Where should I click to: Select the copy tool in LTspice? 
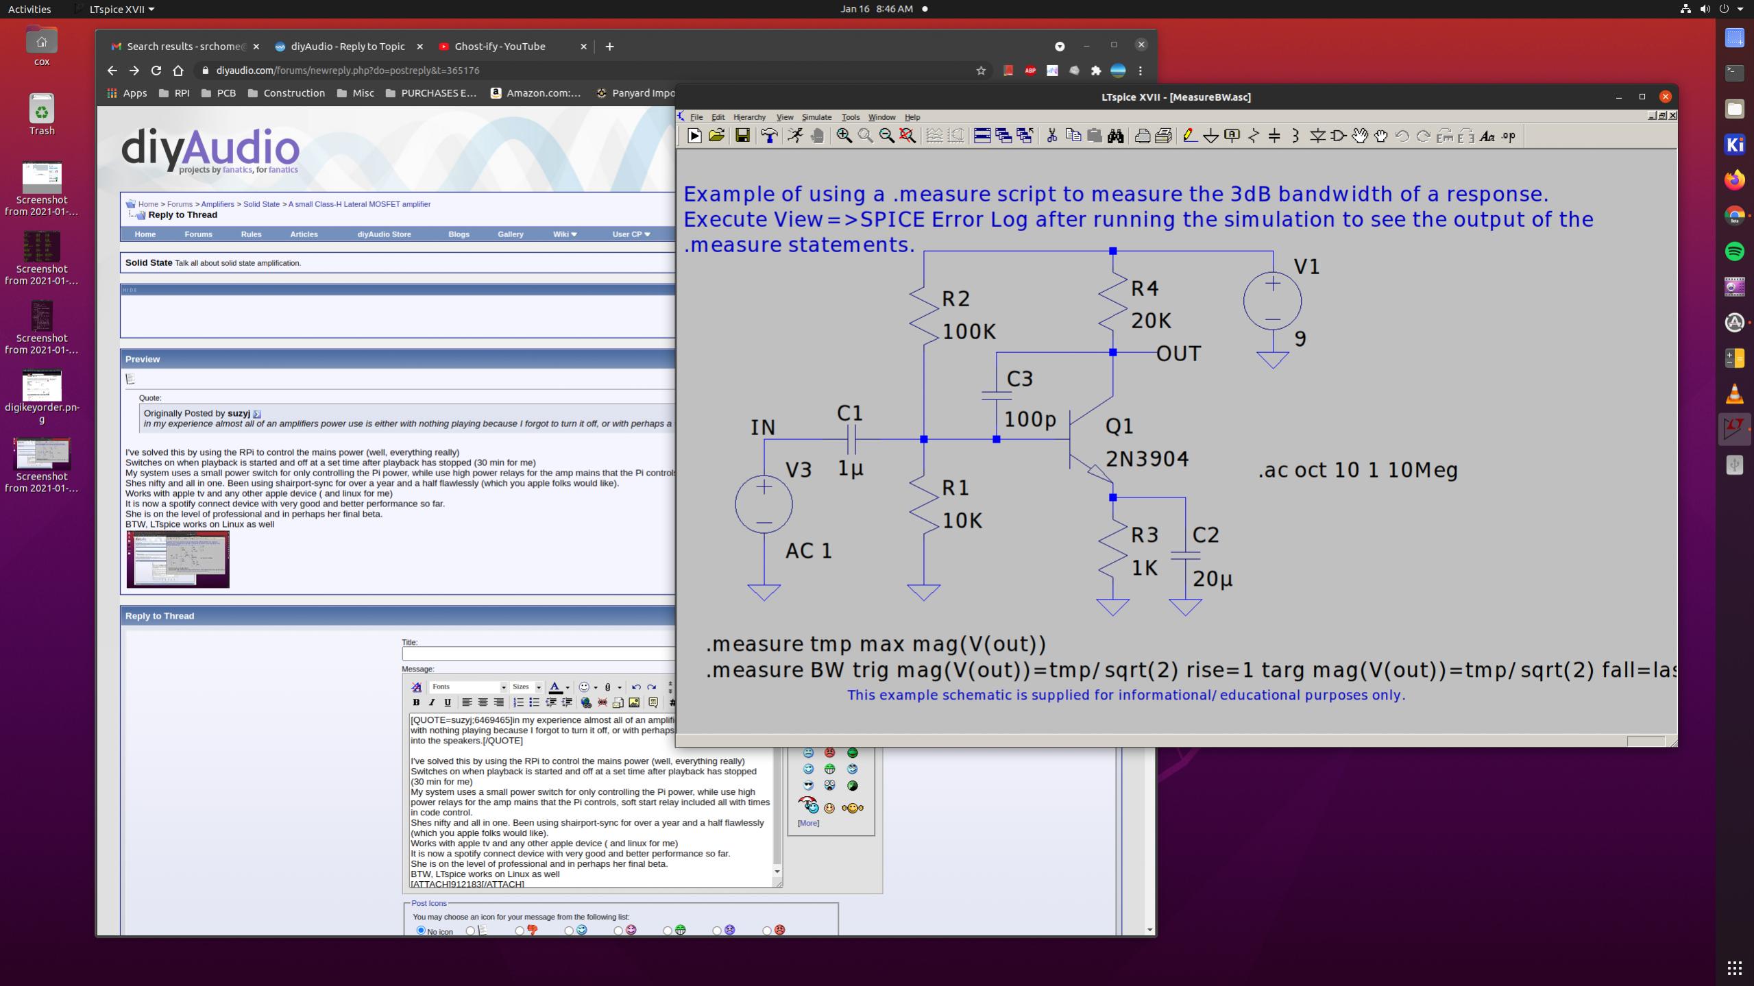(1073, 136)
